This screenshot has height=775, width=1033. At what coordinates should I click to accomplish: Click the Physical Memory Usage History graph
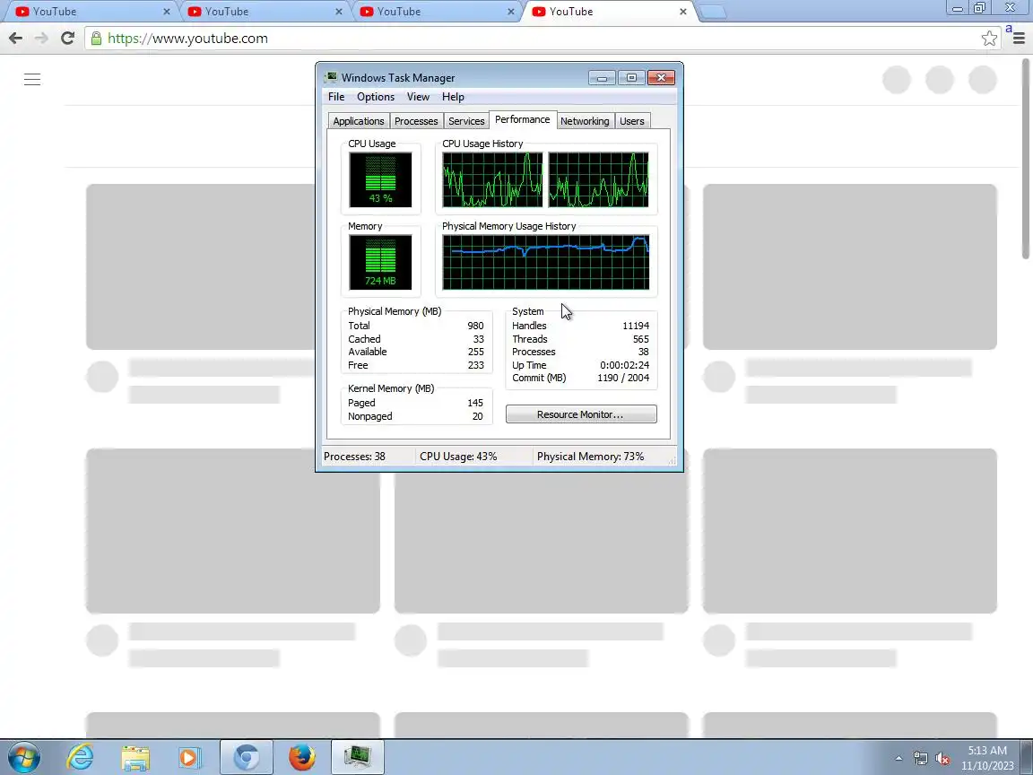coord(545,262)
